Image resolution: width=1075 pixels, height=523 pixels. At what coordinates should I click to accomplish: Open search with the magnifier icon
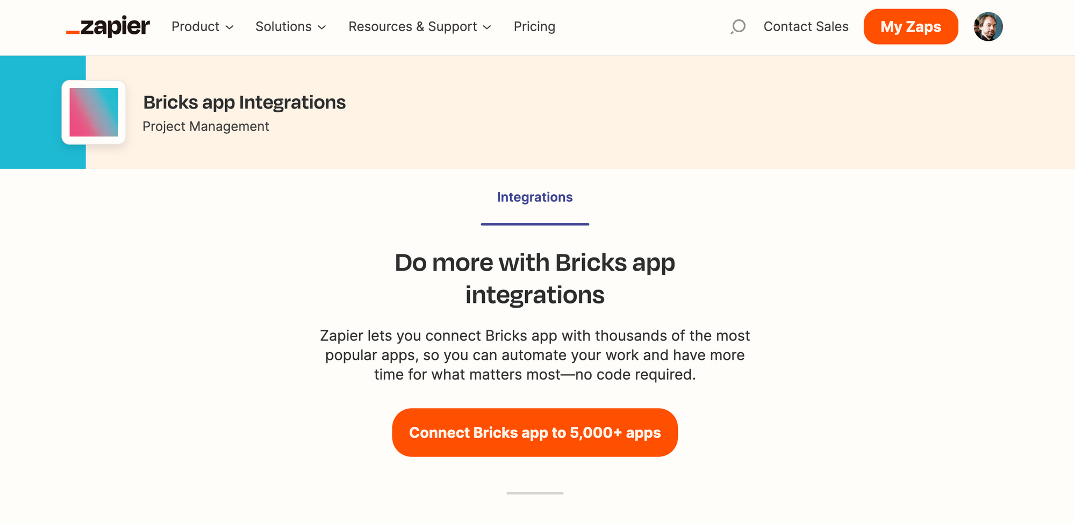739,26
